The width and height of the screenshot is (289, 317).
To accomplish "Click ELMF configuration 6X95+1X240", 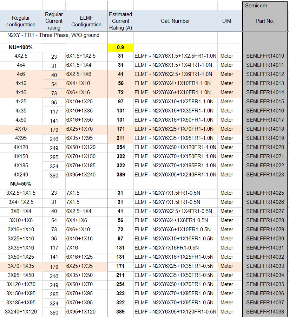I will click(x=81, y=175).
